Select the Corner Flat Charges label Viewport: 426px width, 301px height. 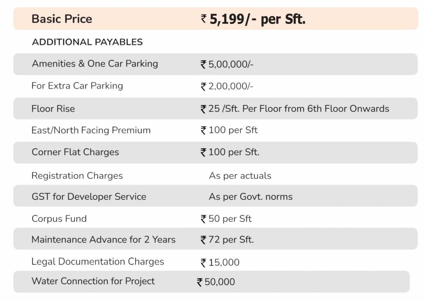click(75, 152)
